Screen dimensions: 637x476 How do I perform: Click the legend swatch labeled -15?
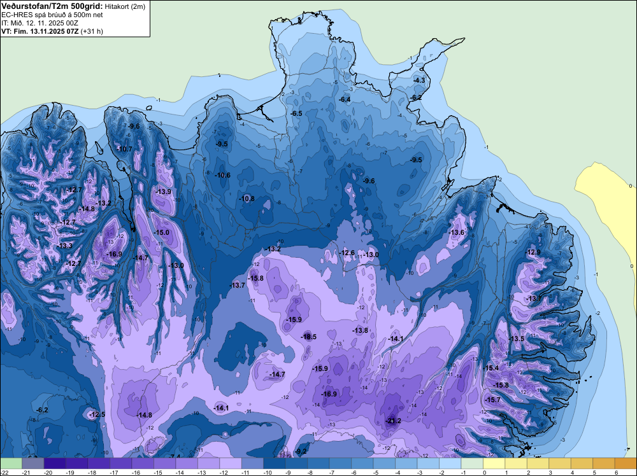tap(164, 463)
